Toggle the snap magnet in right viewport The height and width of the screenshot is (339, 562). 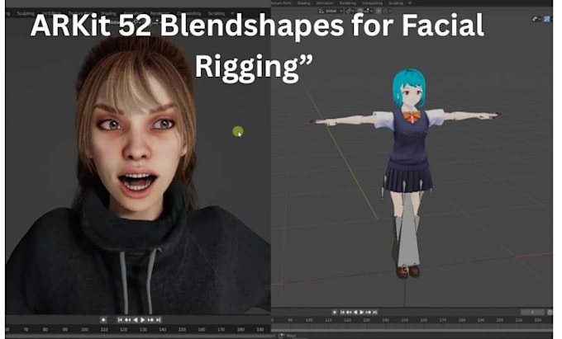click(x=360, y=11)
